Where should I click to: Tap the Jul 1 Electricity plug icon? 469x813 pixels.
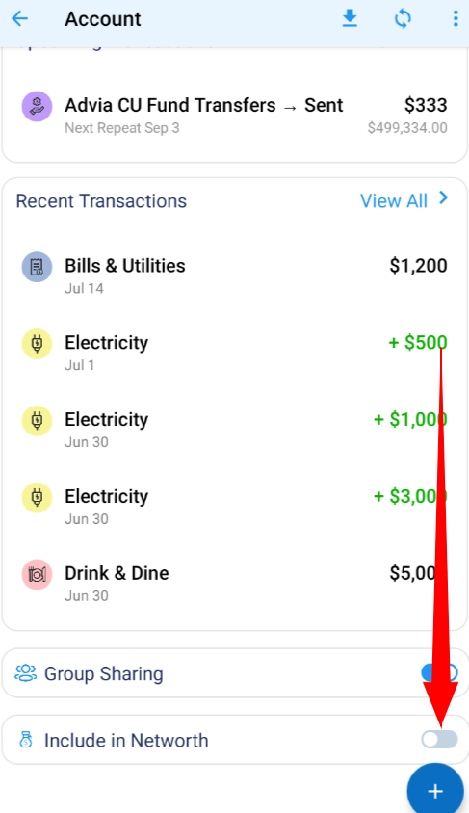[x=37, y=344]
